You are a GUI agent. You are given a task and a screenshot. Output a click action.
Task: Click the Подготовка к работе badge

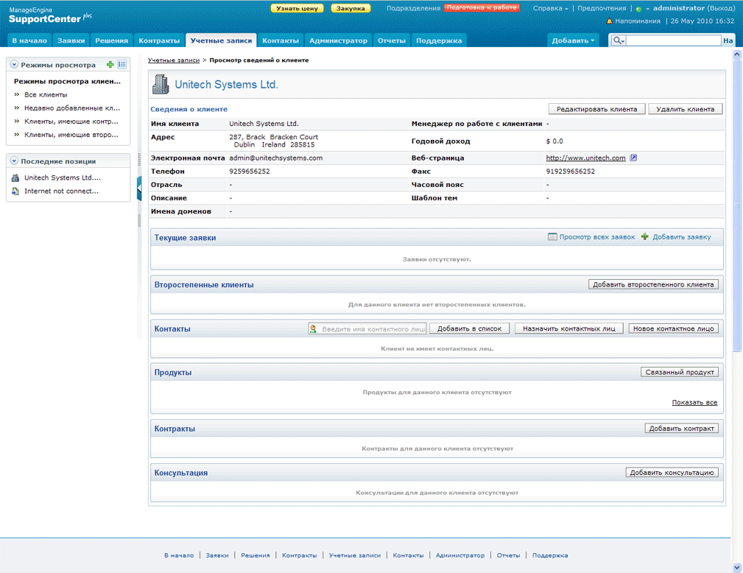pyautogui.click(x=482, y=7)
